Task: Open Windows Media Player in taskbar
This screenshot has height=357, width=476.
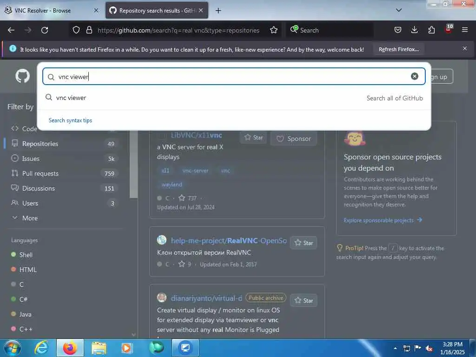Action: (x=126, y=348)
